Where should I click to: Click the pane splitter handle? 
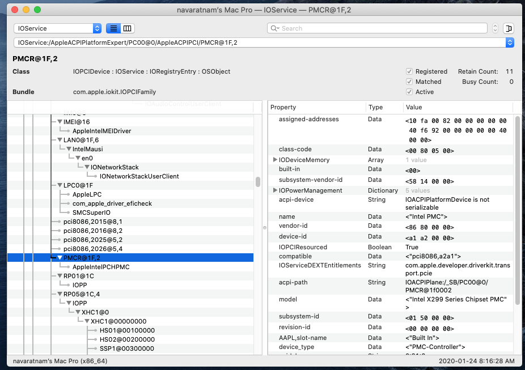pos(265,228)
